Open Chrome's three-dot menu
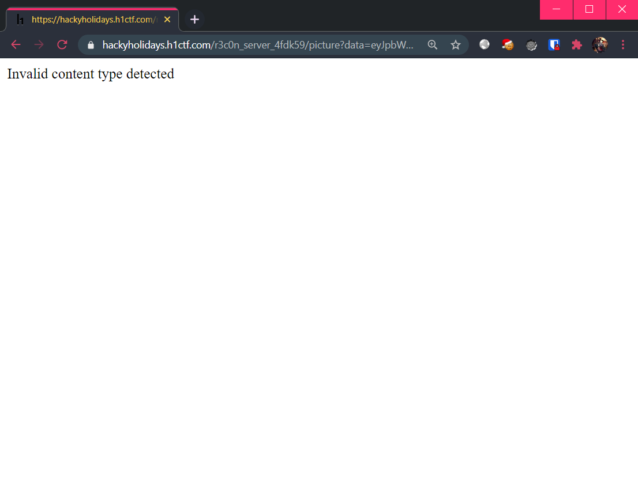The image size is (638, 479). click(623, 45)
